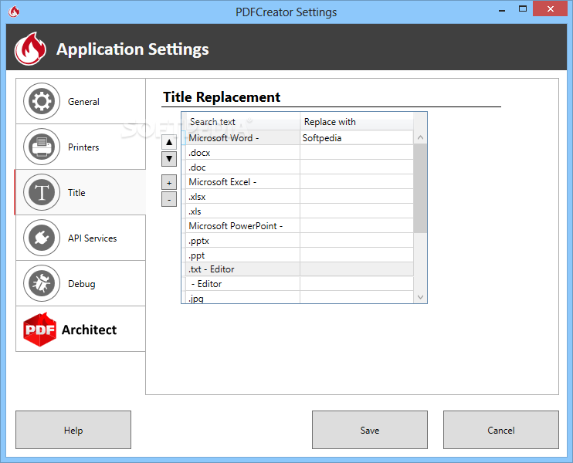Screen dimensions: 573x463
Task: Click the PDF Architect logo
Action: click(x=39, y=330)
